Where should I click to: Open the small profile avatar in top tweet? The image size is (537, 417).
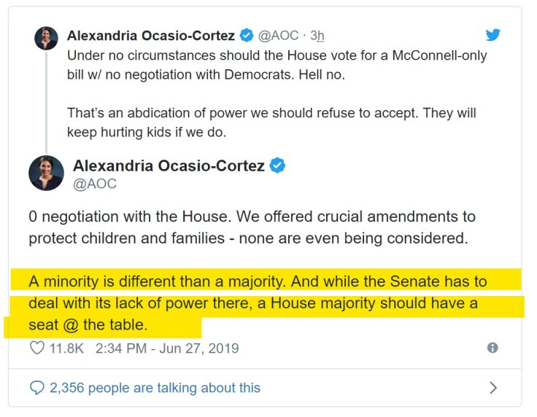pos(46,38)
